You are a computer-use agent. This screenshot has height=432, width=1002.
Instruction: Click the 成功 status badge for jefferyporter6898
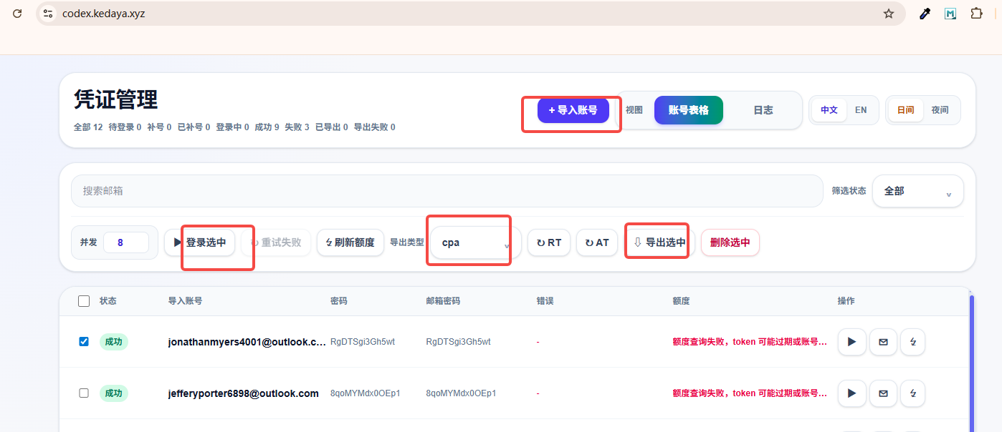coord(113,393)
